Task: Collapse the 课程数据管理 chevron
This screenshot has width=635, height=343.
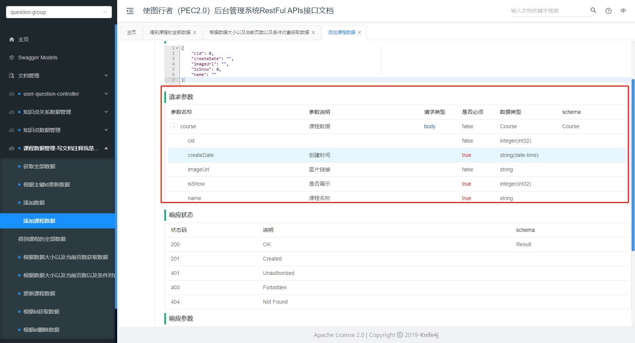Action: [x=106, y=148]
